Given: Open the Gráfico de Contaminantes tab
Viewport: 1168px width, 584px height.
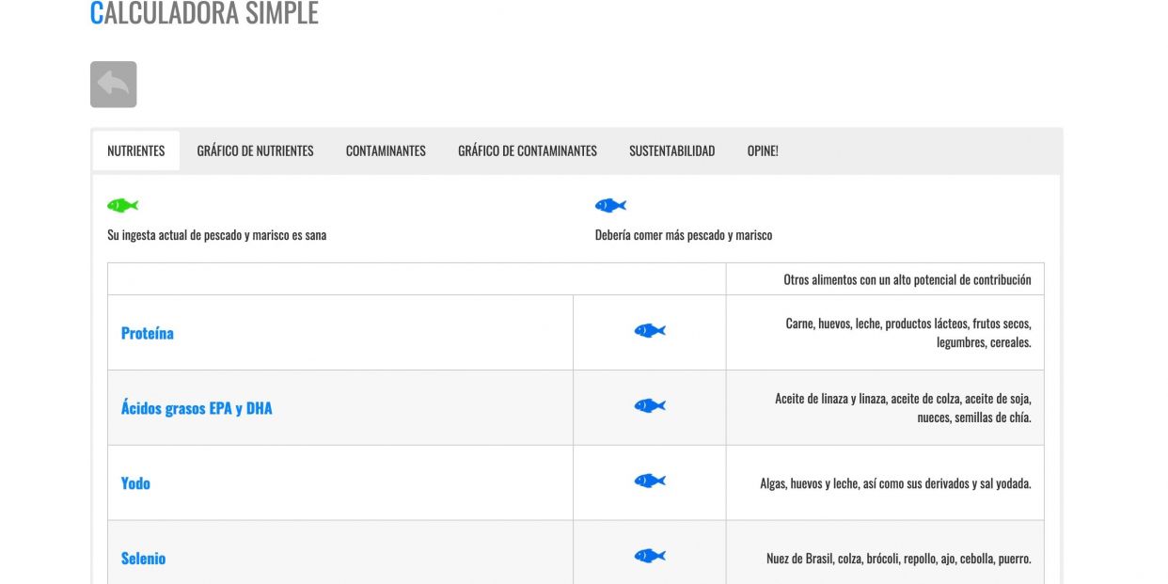Looking at the screenshot, I should coord(528,150).
